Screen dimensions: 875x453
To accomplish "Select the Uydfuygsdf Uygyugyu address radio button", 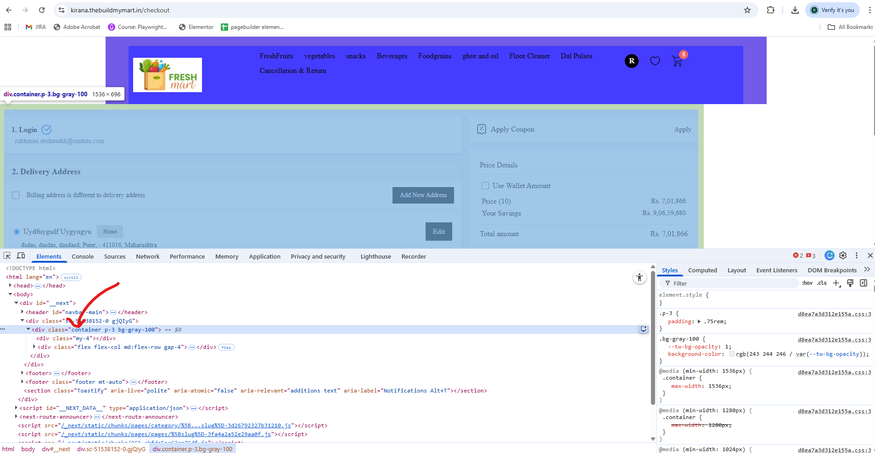I will point(17,232).
